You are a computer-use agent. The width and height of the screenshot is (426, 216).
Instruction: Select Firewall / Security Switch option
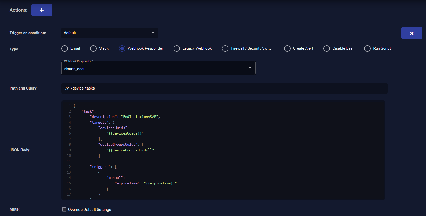[225, 49]
